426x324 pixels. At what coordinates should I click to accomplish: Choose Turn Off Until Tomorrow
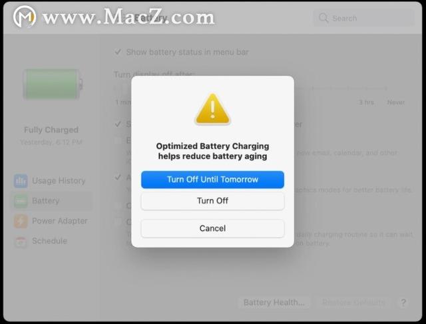[x=212, y=180]
